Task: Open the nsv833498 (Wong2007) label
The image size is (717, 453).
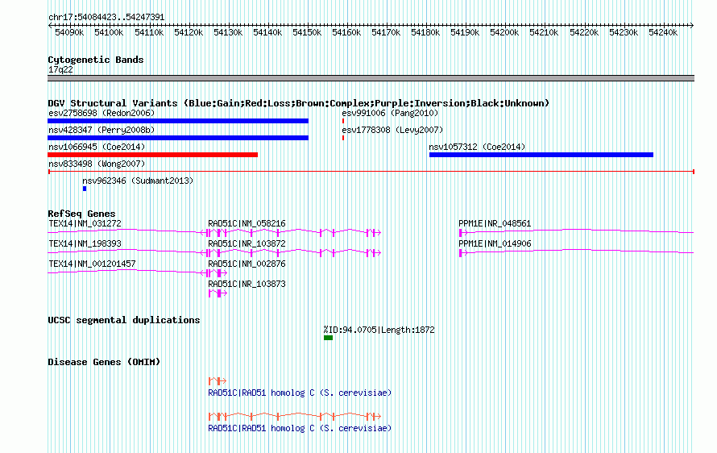Action: pyautogui.click(x=97, y=164)
